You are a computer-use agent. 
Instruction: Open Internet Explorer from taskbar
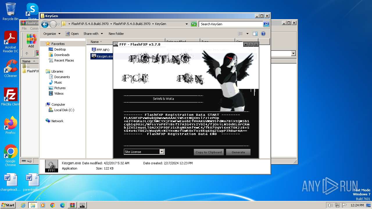coord(23,205)
